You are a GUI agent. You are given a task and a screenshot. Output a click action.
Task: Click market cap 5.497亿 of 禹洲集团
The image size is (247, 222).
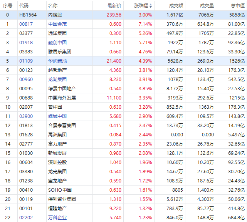[x=237, y=135]
